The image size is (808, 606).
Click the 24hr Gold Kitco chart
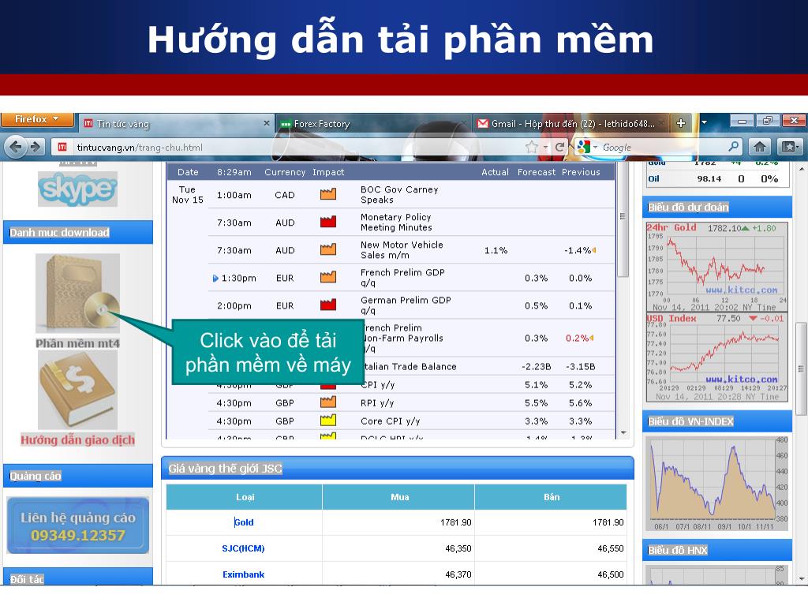coord(716,267)
